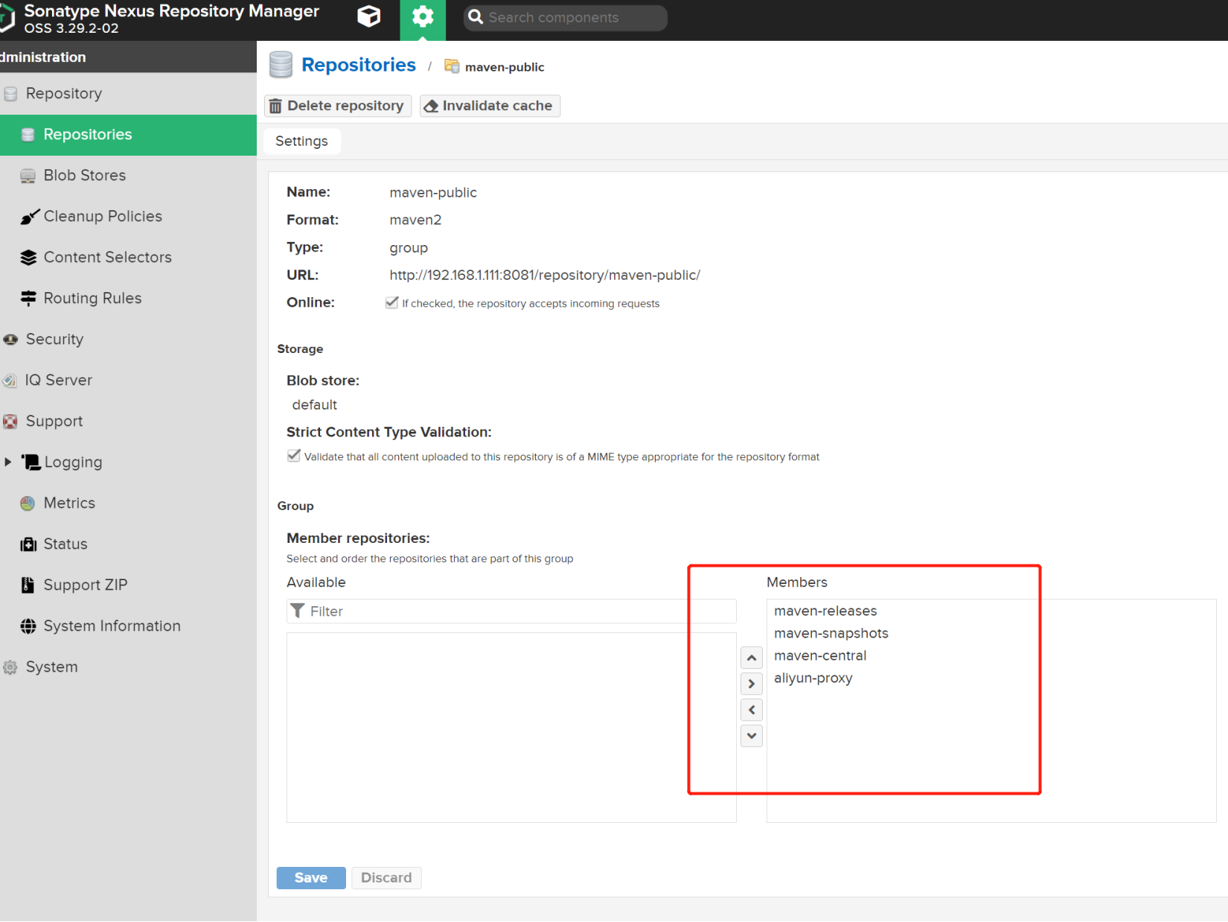Open Content Selectors in sidebar
Screen dimensions: 1228x922
point(128,258)
